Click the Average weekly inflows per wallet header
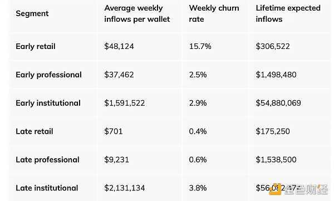The height and width of the screenshot is (201, 334). click(137, 14)
